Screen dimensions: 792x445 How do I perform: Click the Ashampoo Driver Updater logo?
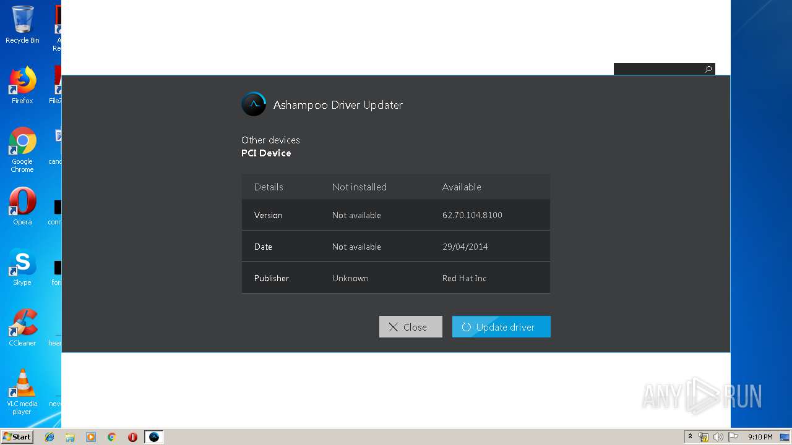[254, 104]
